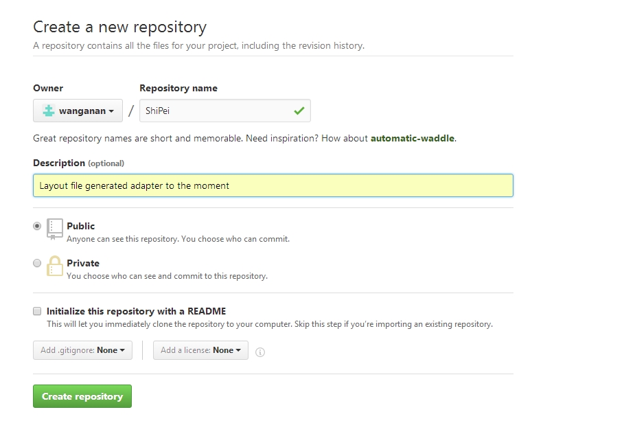Click the Private label text
The height and width of the screenshot is (423, 624).
point(83,263)
